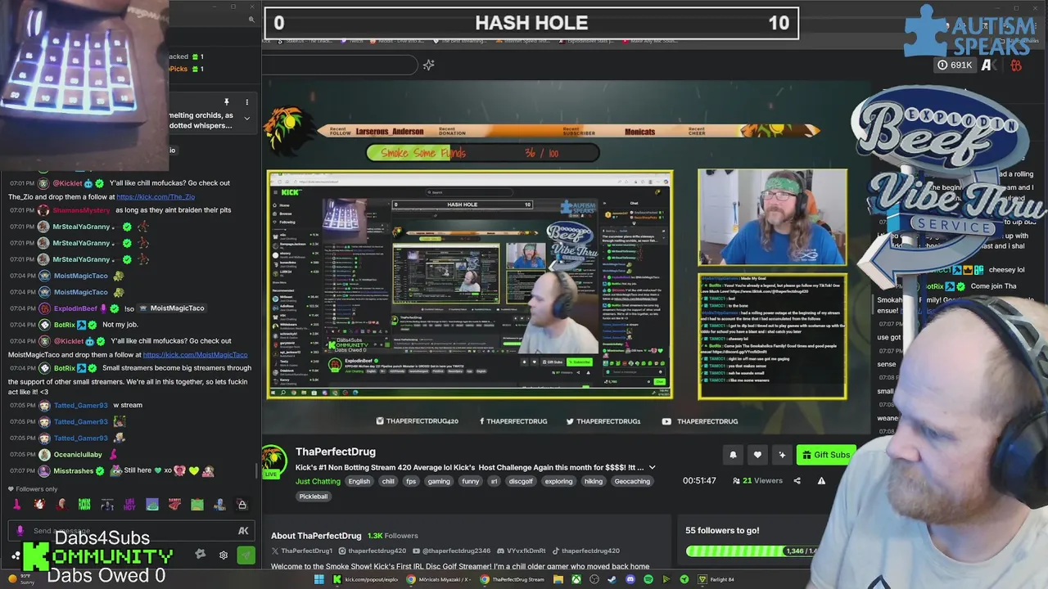Click the weather widget showing Sunny
The width and height of the screenshot is (1048, 589).
pyautogui.click(x=20, y=579)
